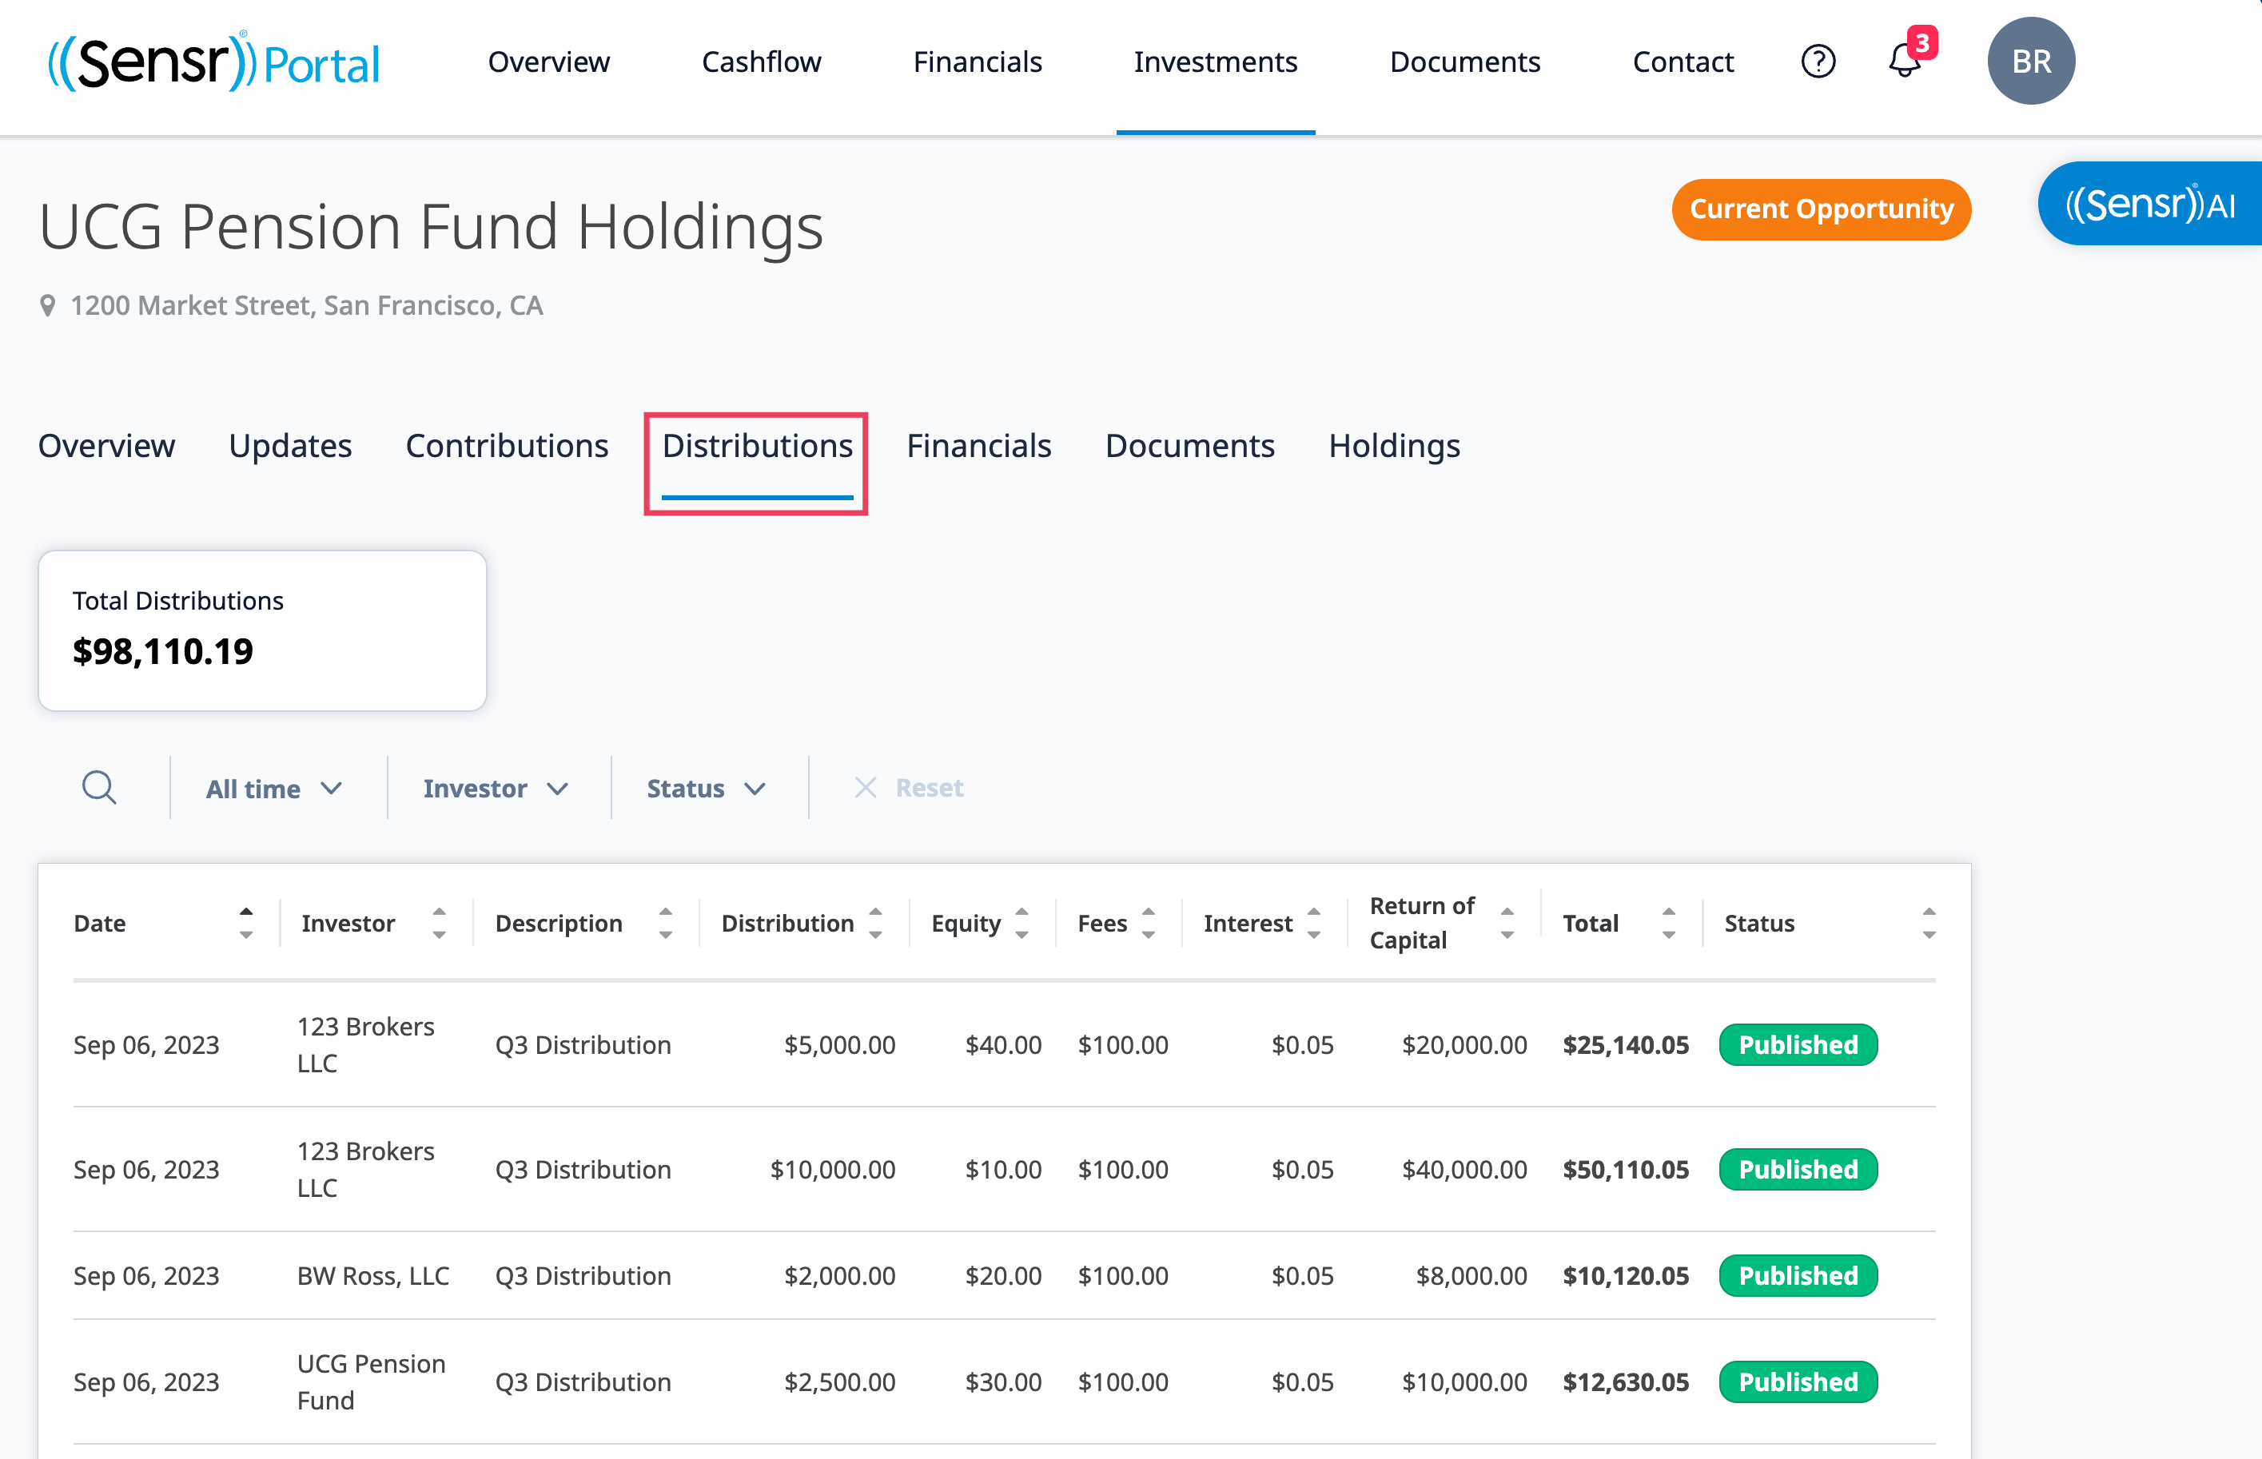2262x1459 pixels.
Task: Switch to the Updates tab
Action: 290,445
